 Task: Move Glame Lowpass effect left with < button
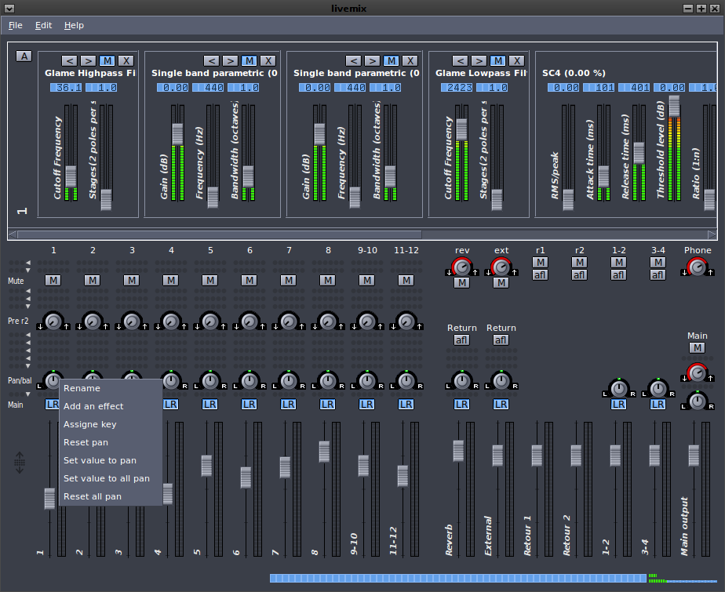pos(460,60)
